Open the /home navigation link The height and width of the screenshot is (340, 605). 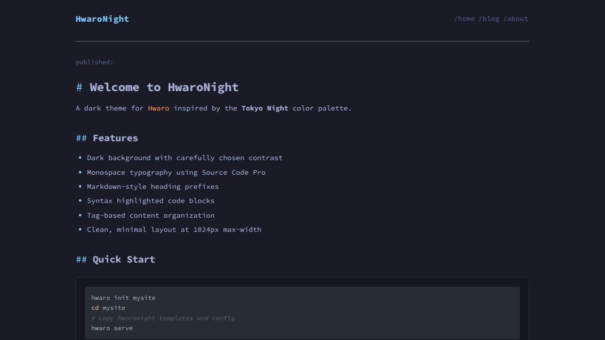coord(464,19)
